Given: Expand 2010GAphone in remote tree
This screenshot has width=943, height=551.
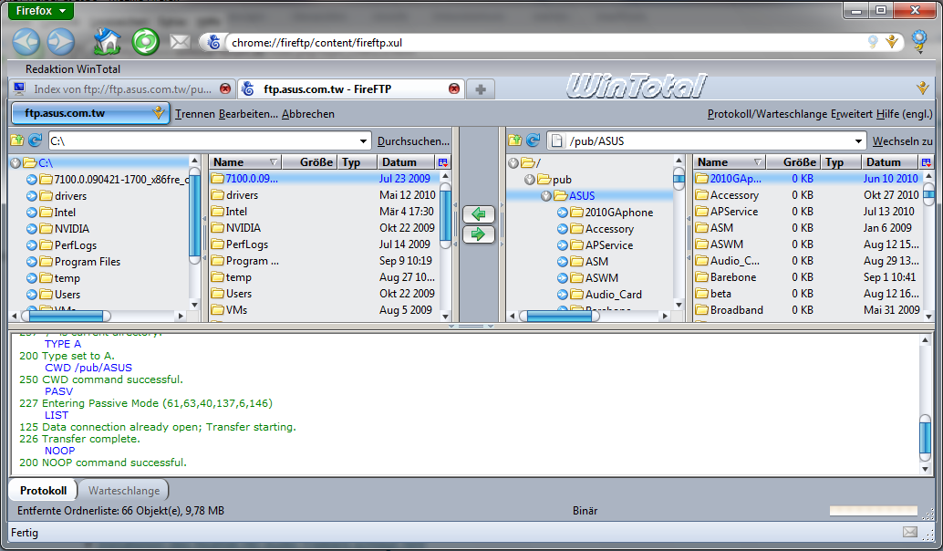Looking at the screenshot, I should click(x=563, y=213).
